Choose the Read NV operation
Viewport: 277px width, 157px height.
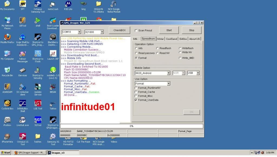[157, 53]
